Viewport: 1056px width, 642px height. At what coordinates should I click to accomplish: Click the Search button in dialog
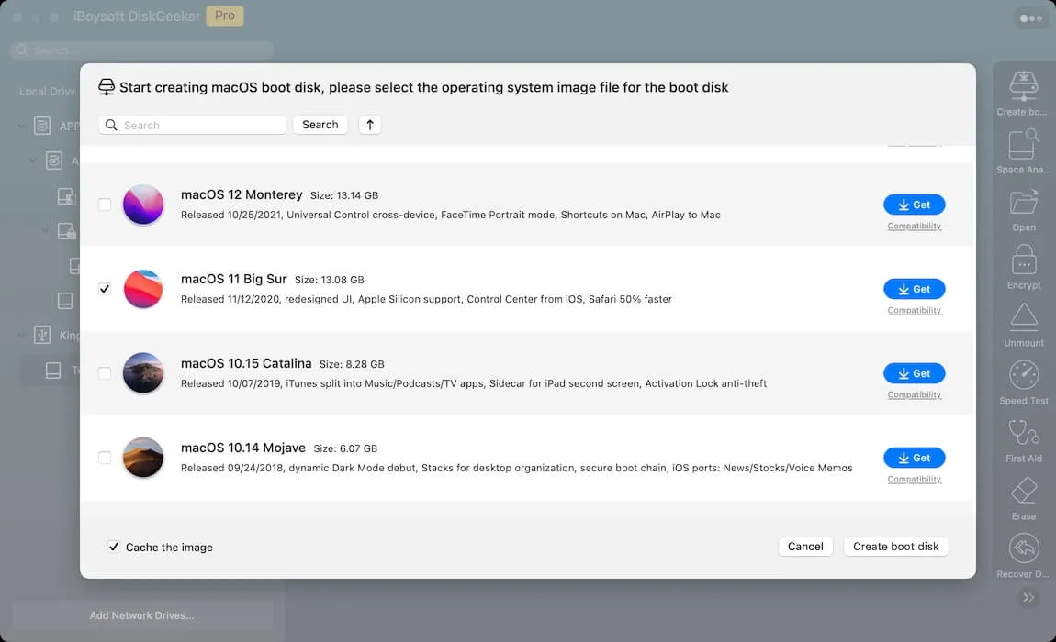click(x=320, y=125)
